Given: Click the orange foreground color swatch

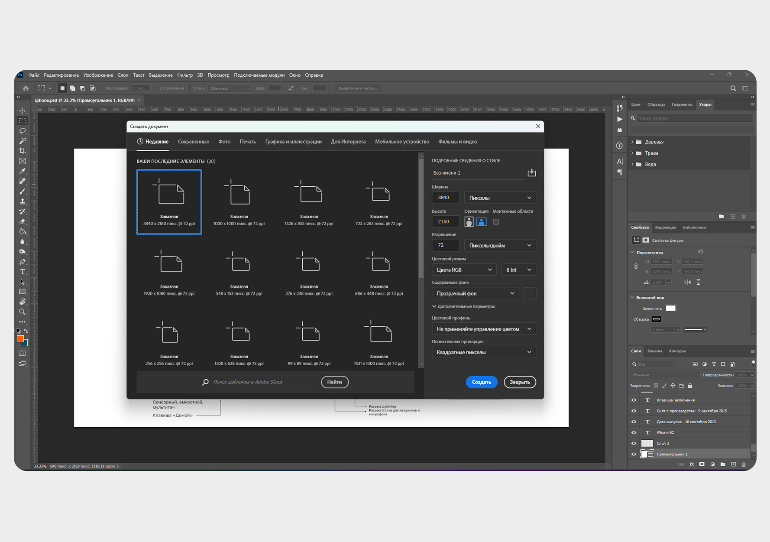Looking at the screenshot, I should click(x=20, y=339).
